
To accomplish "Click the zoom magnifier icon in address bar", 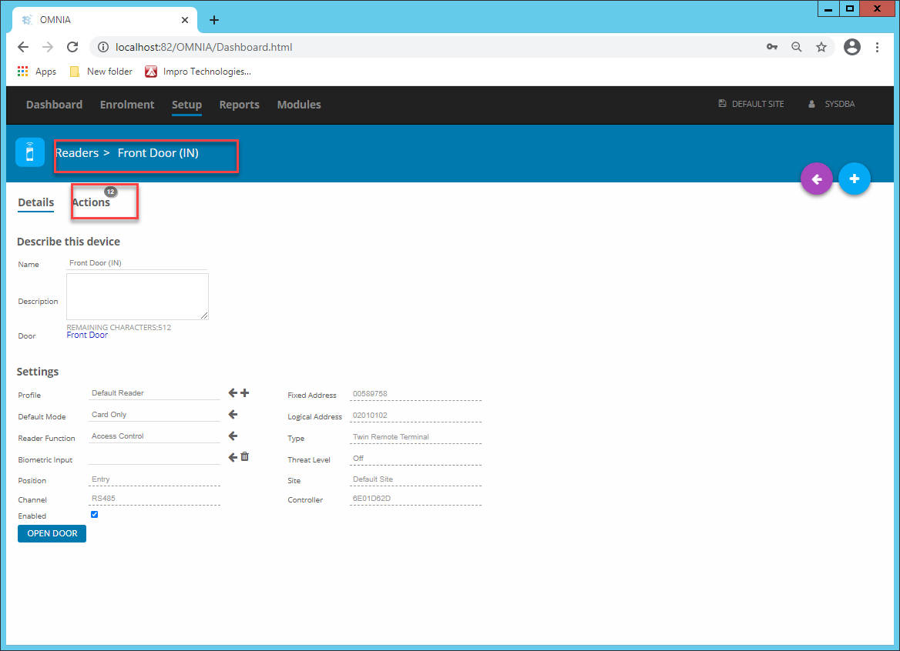I will pyautogui.click(x=797, y=47).
